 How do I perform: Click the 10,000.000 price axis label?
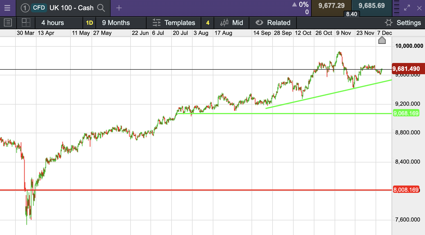coord(409,46)
